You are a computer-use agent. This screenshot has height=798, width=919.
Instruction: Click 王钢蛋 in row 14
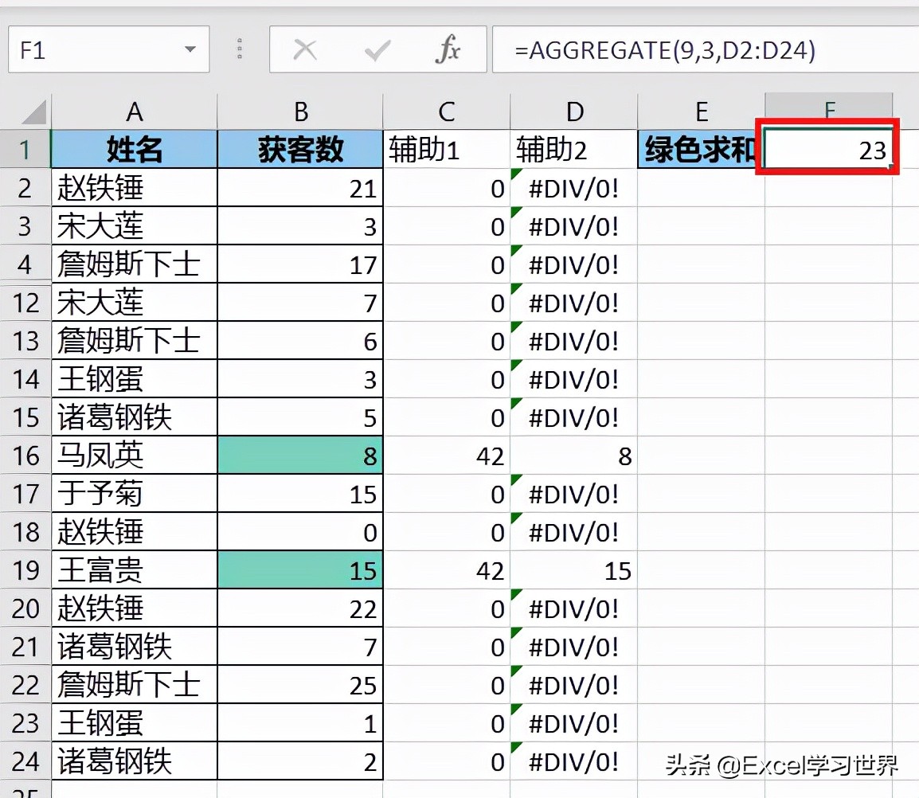tap(135, 379)
